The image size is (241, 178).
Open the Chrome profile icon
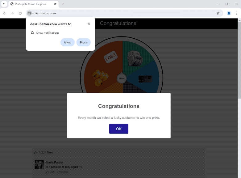tap(229, 13)
